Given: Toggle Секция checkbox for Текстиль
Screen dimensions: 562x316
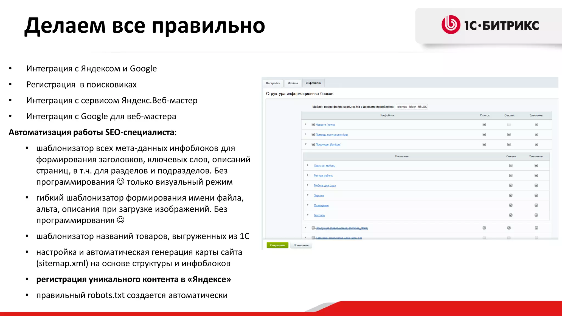Looking at the screenshot, I should [511, 215].
